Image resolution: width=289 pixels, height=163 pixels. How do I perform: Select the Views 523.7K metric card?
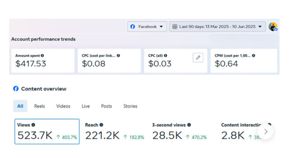47,132
